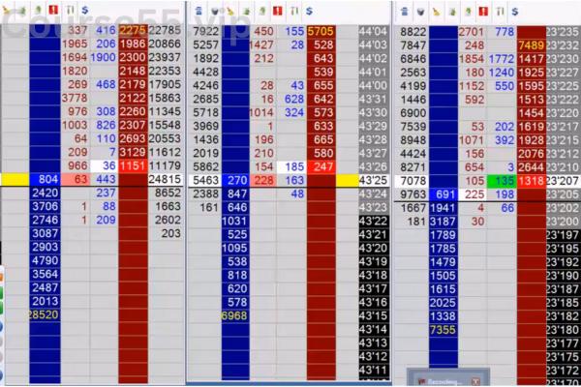581x387 pixels.
Task: Click the red exclamation icon in left ladder toolbar
Action: [53, 10]
